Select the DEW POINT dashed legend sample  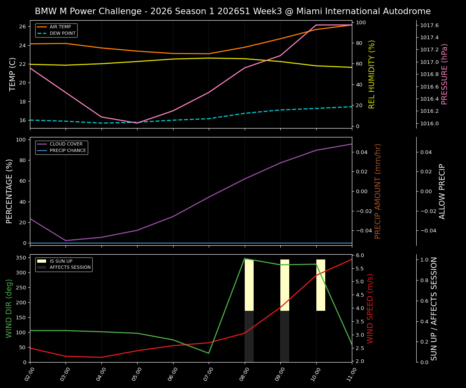[42, 33]
